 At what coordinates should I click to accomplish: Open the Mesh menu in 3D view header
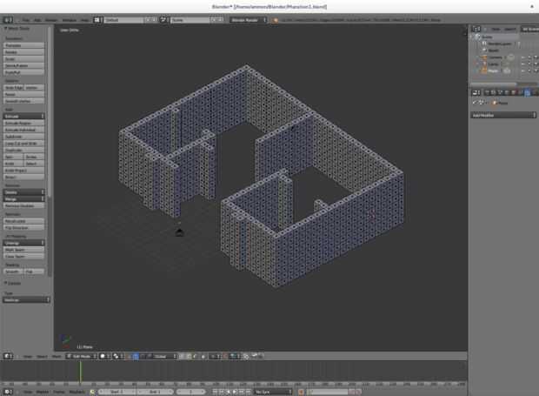pos(57,357)
